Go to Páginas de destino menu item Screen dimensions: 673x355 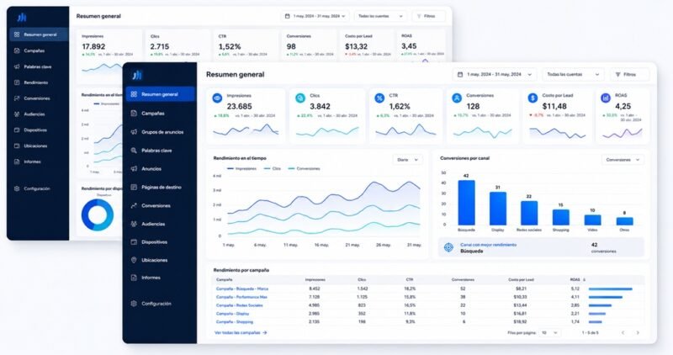[x=160, y=187]
